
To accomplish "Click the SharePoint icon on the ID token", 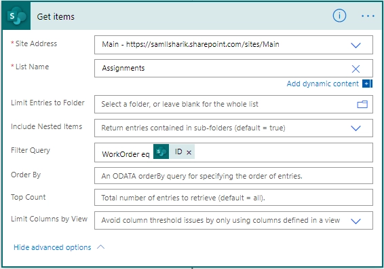I will click(x=161, y=151).
